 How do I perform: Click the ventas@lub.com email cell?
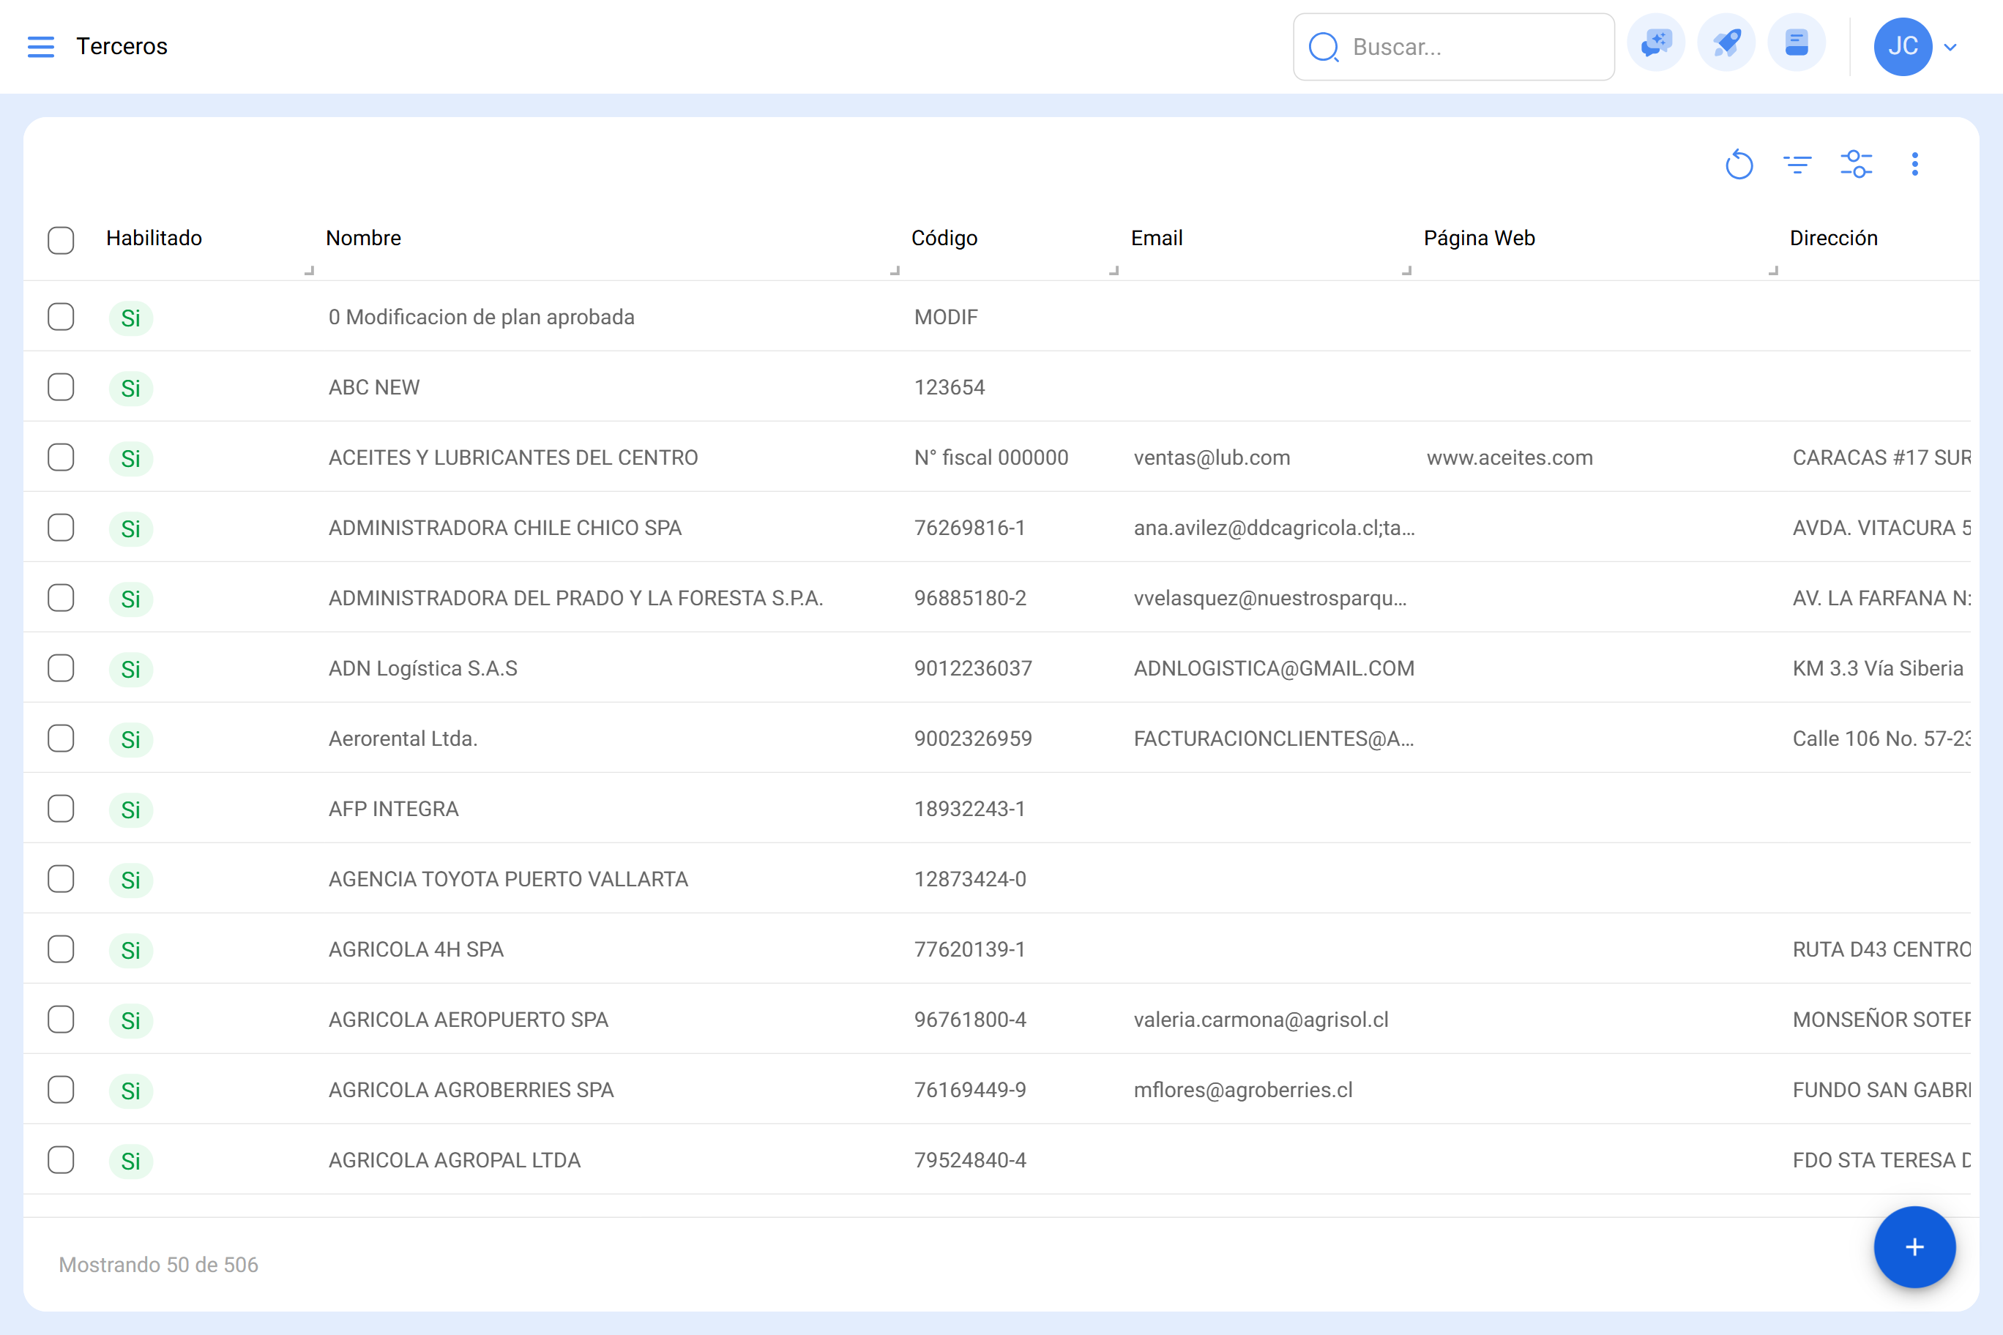(x=1212, y=458)
